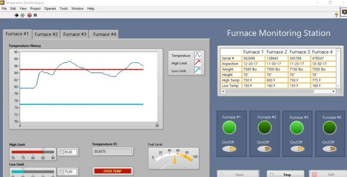Toggle the Furnace #1 On/Off switch
Viewport: 347px width, 177px height.
(229, 149)
